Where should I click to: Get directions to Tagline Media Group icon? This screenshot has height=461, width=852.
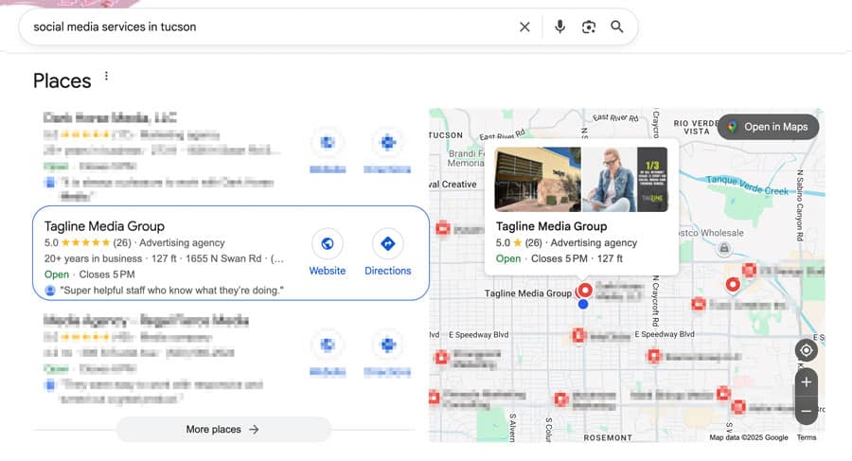tap(387, 243)
